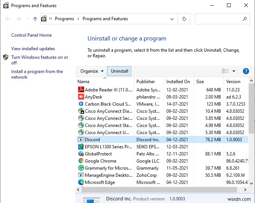Screen dimensions: 255x203
Task: Open Turn Windows features on or off
Action: tap(40, 60)
